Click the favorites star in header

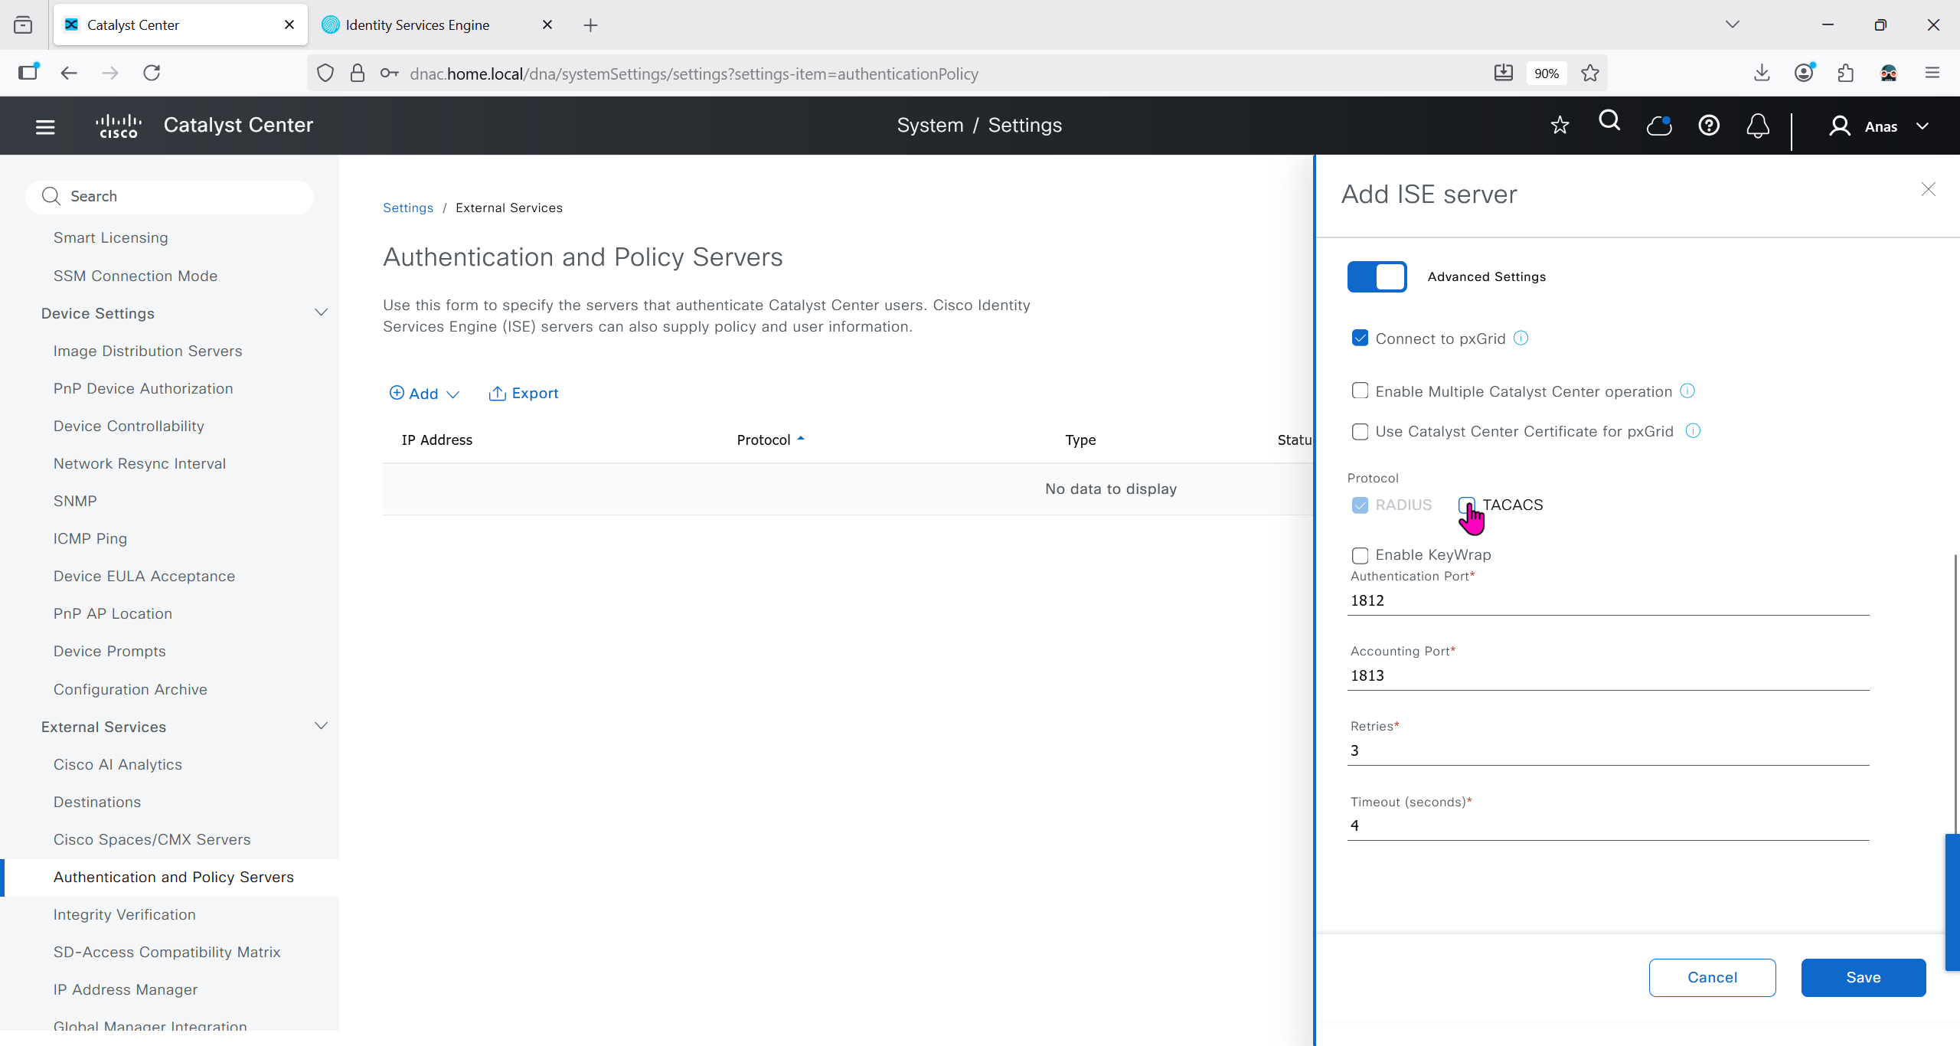pos(1560,126)
